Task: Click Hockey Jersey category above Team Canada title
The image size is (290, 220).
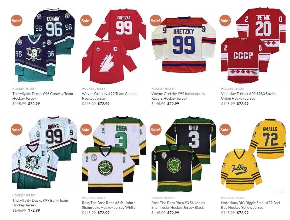Action: coord(94,88)
